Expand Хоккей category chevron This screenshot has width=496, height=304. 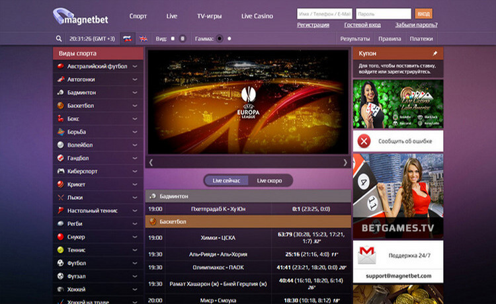click(x=135, y=289)
